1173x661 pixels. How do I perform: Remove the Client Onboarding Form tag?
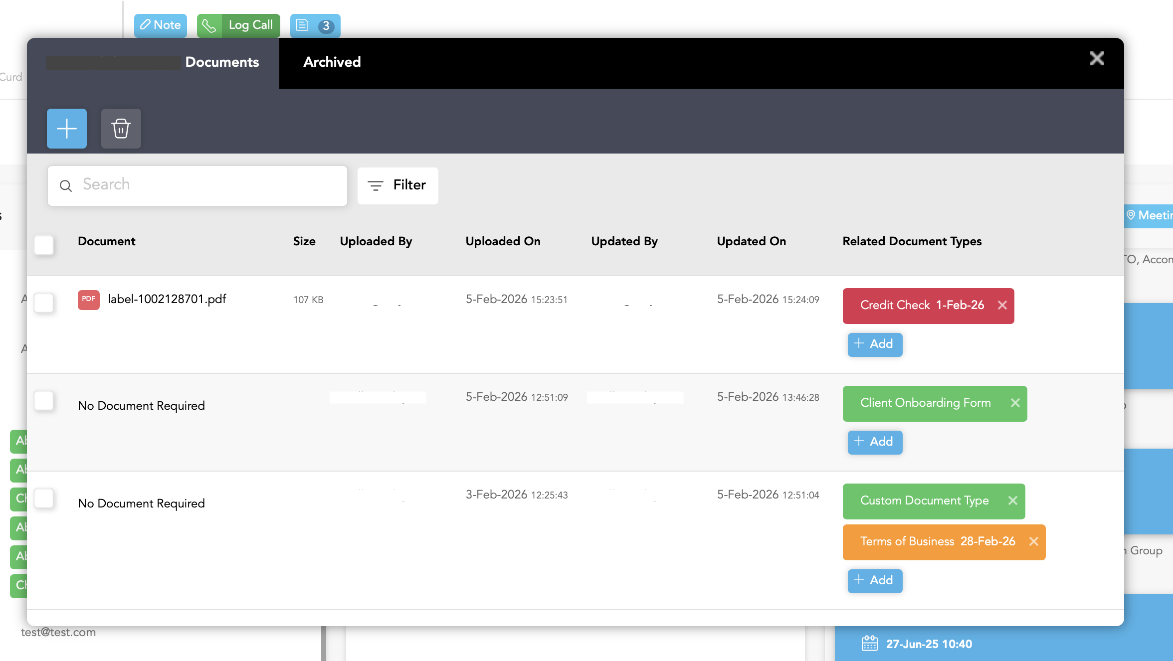(1015, 403)
